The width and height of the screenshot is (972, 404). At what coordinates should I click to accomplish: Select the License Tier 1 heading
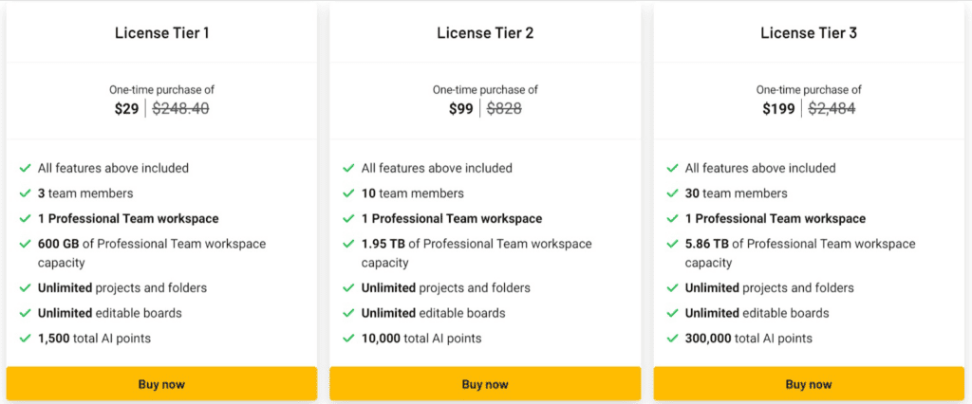(x=161, y=33)
